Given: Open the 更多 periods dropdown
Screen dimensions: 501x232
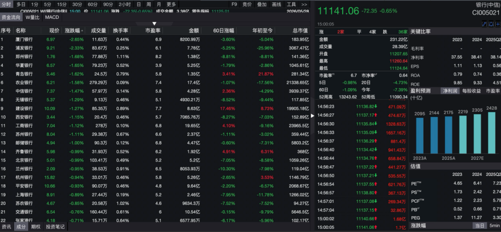Looking at the screenshot, I should tap(171, 5).
